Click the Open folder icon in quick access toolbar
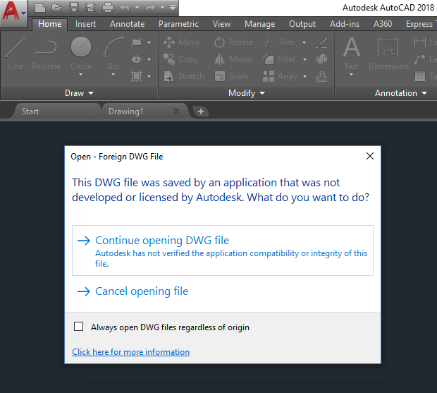Screen dimensions: 437x393 click(57, 8)
